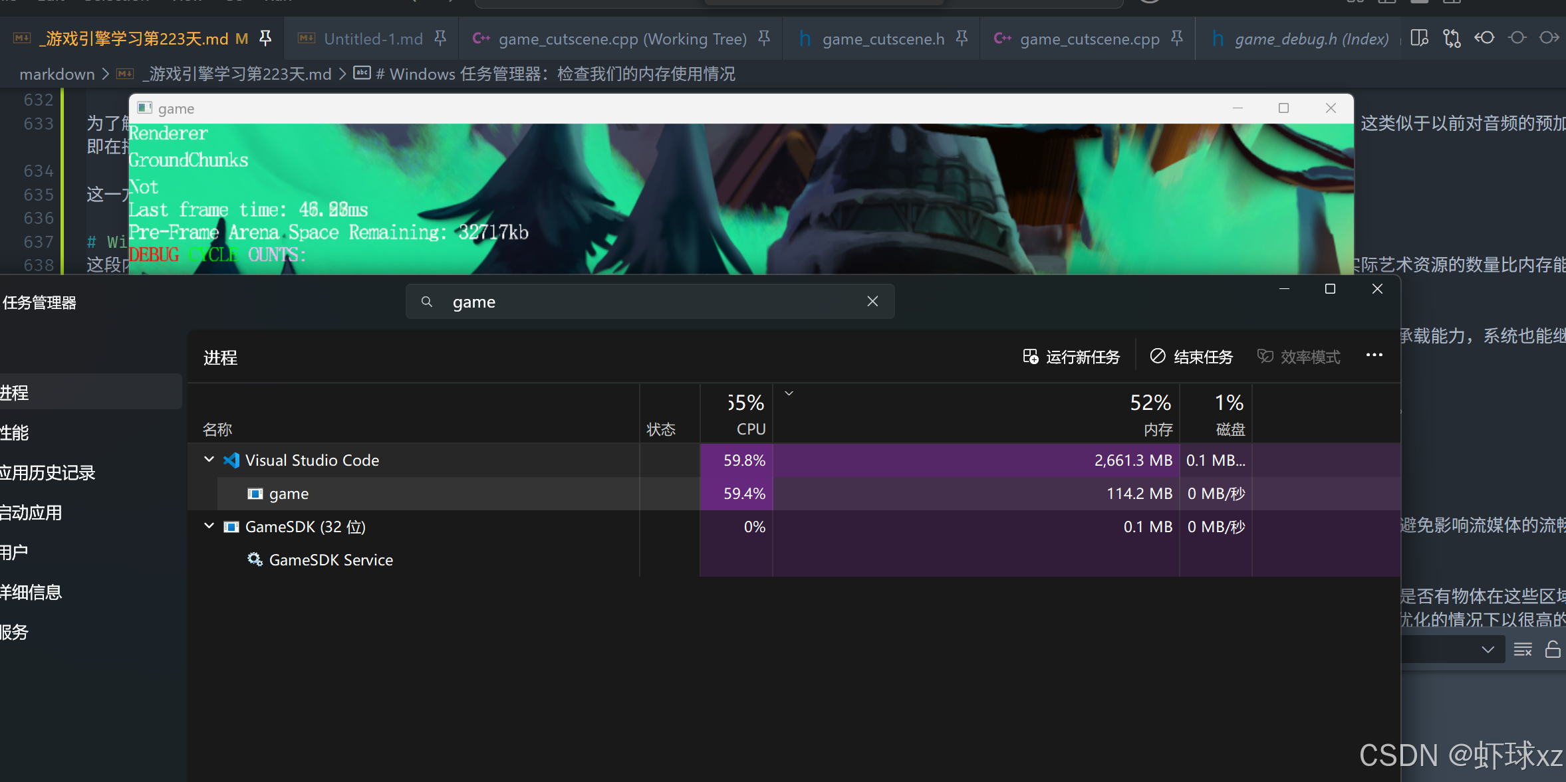The height and width of the screenshot is (782, 1566).
Task: Click the Open Preview to the Side icon
Action: tap(1419, 39)
